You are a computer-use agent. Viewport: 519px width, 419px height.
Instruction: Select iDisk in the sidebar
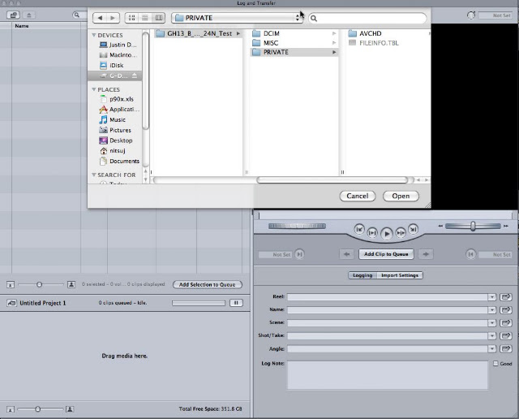tap(112, 65)
